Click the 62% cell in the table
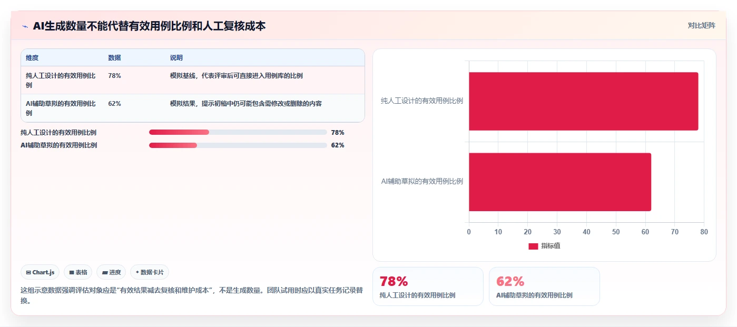This screenshot has height=327, width=737. click(x=114, y=104)
